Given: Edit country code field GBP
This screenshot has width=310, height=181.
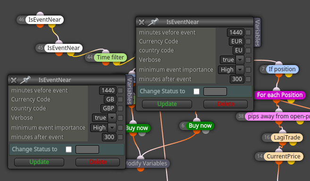Looking at the screenshot, I should coord(109,108).
